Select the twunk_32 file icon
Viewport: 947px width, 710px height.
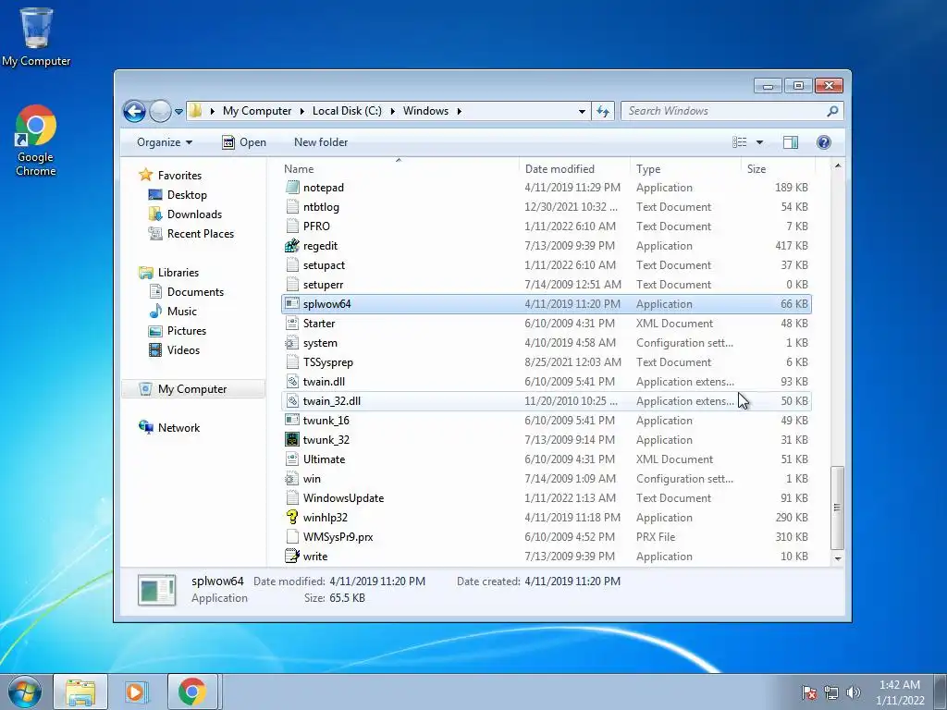(x=292, y=439)
